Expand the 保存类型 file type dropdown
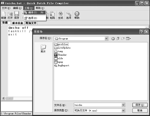Image resolution: width=150 pixels, height=116 pixels. click(123, 110)
